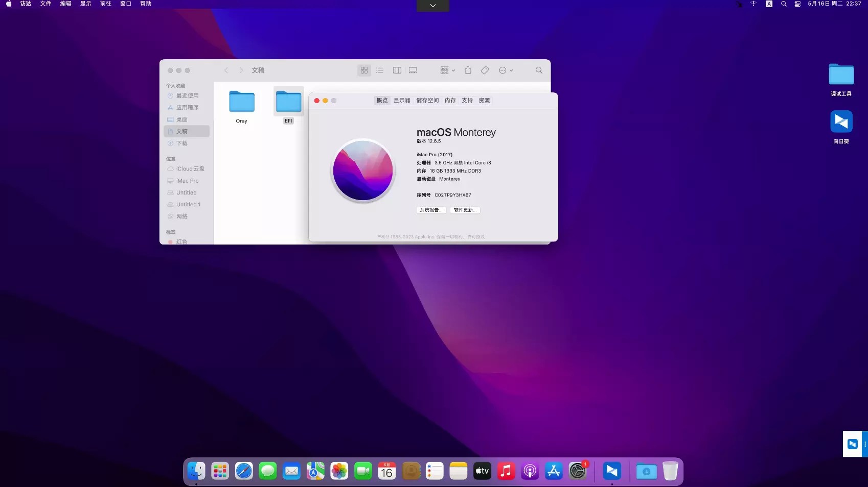Launch the Launchpad from the Dock
The height and width of the screenshot is (487, 868).
[220, 471]
